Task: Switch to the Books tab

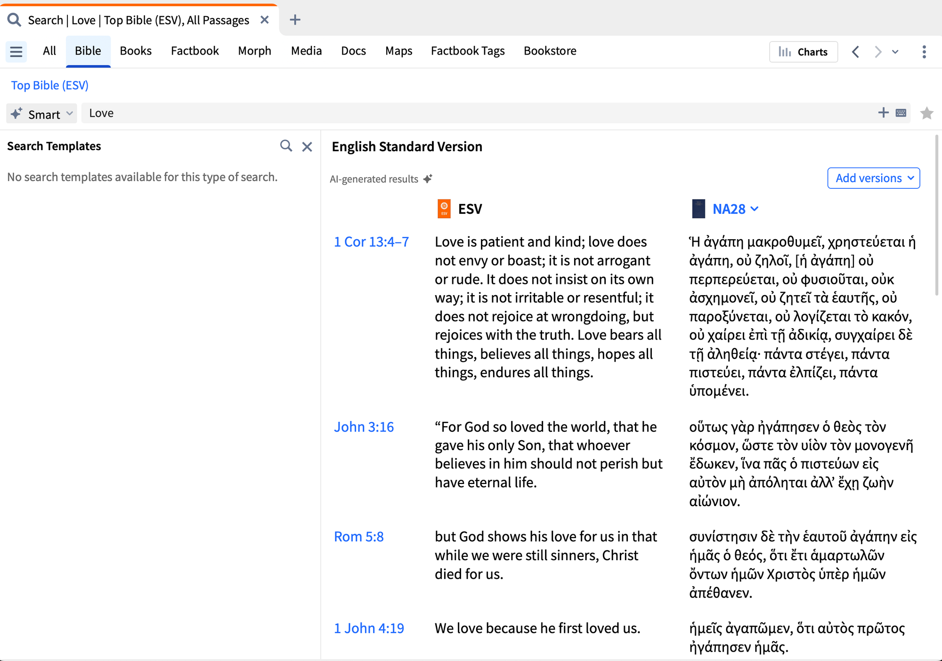Action: click(136, 51)
